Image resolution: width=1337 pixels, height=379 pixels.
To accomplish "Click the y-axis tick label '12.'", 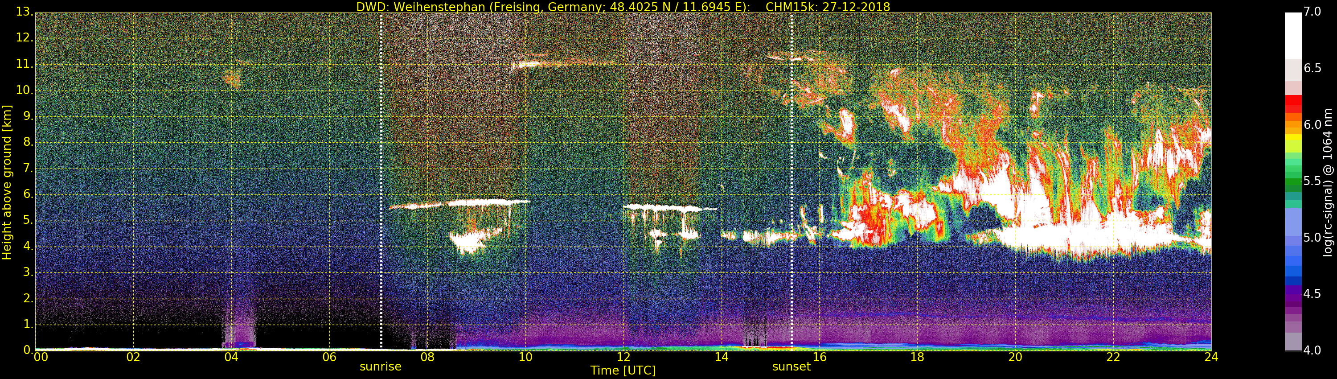I will pyautogui.click(x=25, y=37).
